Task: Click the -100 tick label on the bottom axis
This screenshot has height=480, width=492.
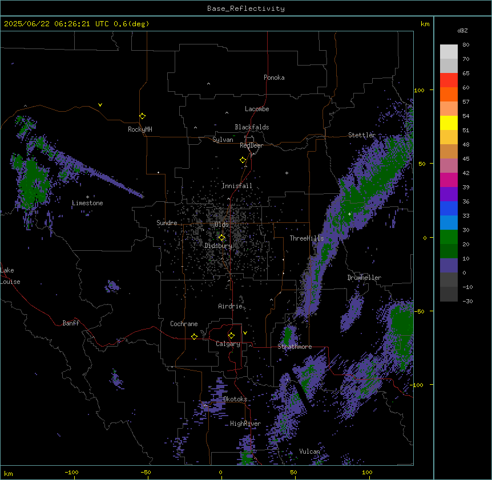Action: pyautogui.click(x=71, y=472)
